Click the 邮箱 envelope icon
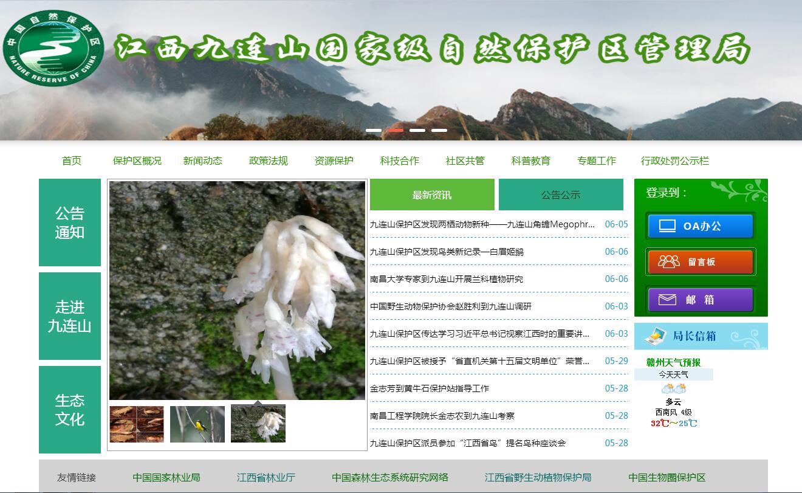 (667, 300)
